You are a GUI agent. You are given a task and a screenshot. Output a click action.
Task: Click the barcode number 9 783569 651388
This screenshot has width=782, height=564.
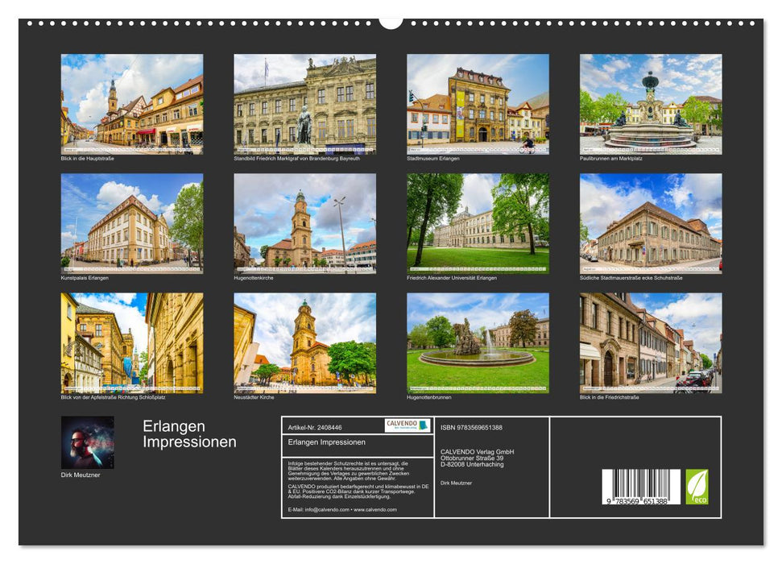pos(637,502)
